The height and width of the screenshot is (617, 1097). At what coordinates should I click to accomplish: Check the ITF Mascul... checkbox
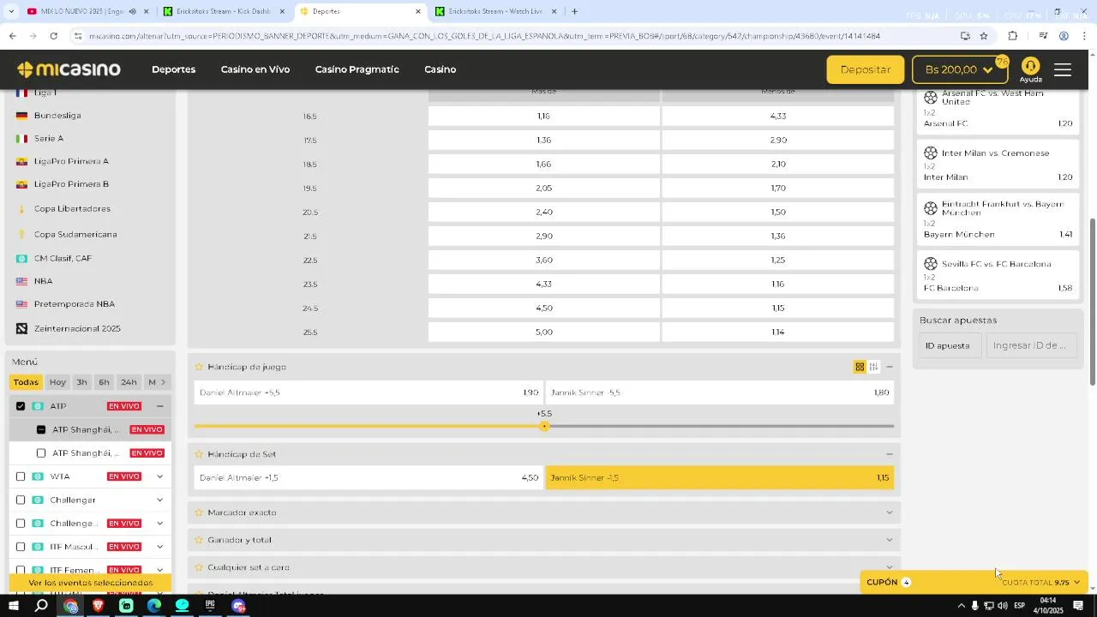click(x=21, y=547)
